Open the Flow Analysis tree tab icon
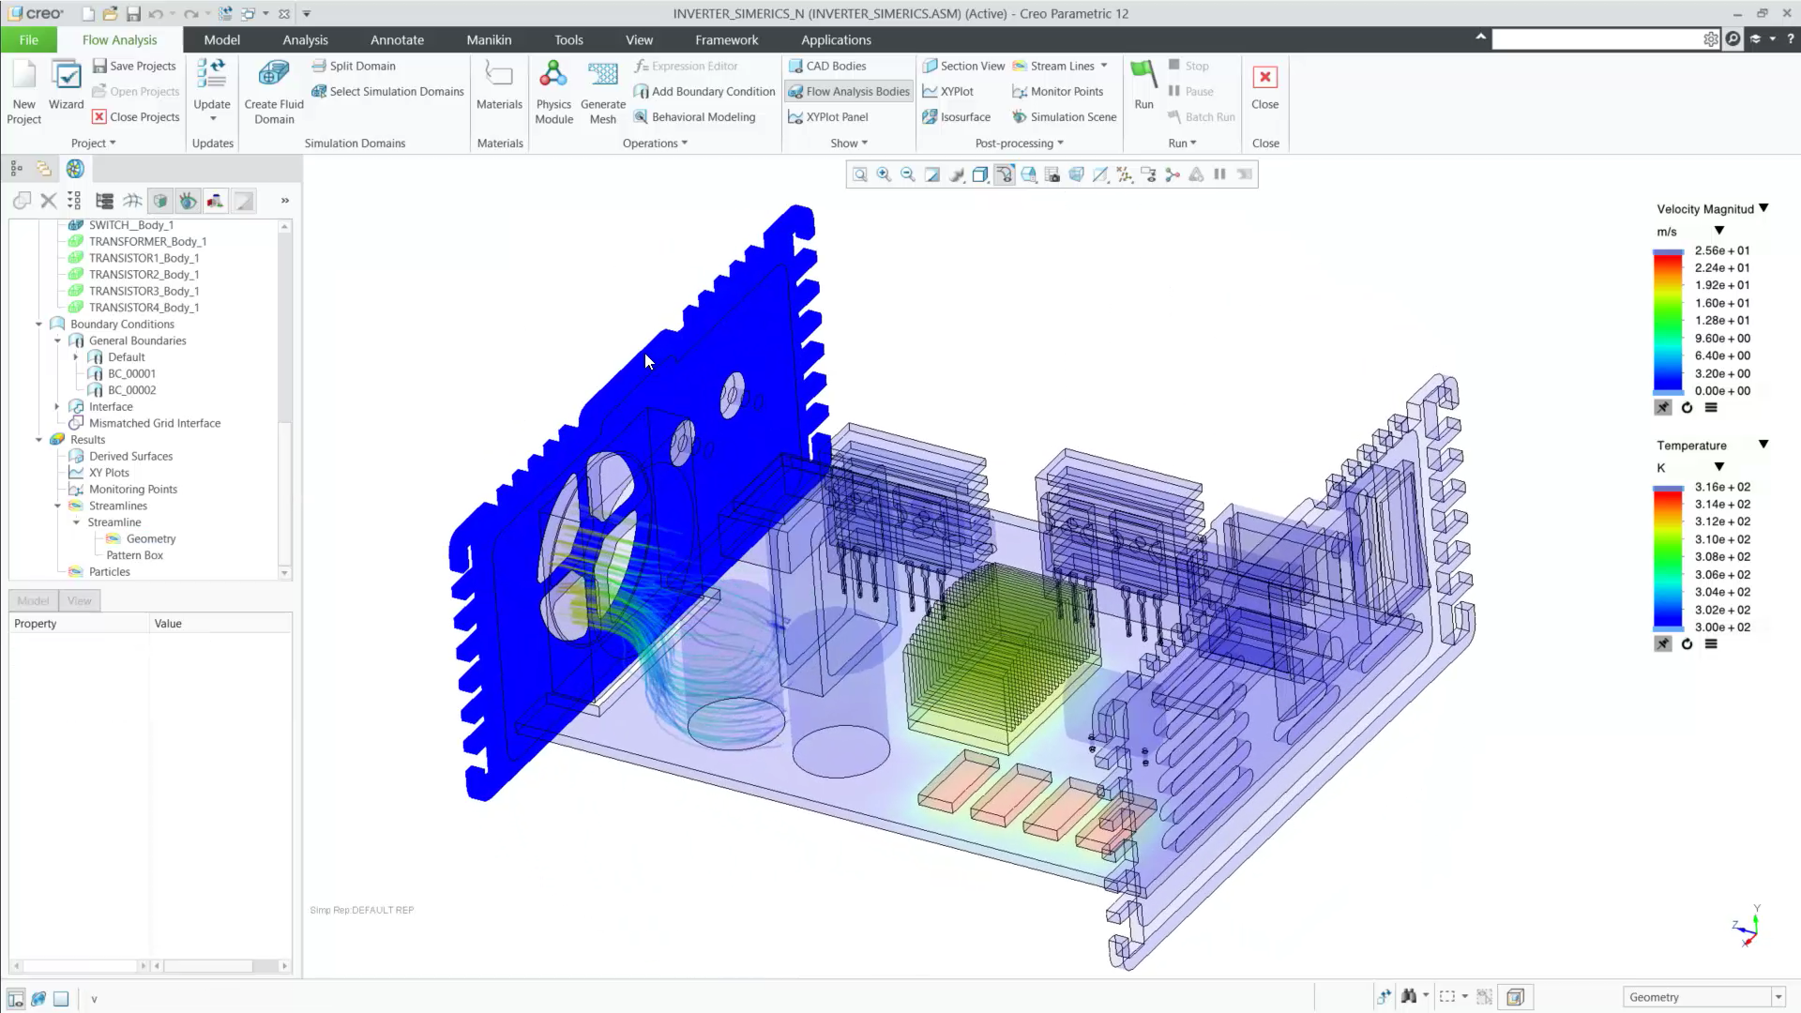The image size is (1801, 1013). (75, 169)
